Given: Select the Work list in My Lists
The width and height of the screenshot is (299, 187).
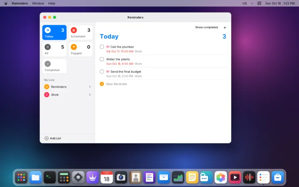Looking at the screenshot, I should click(67, 95).
